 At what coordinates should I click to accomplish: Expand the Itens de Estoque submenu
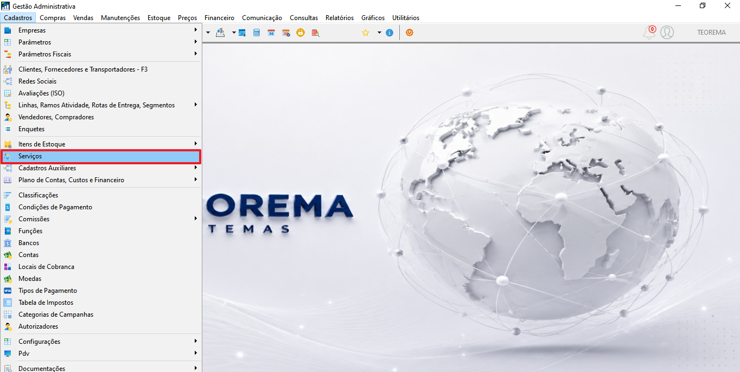coord(101,144)
